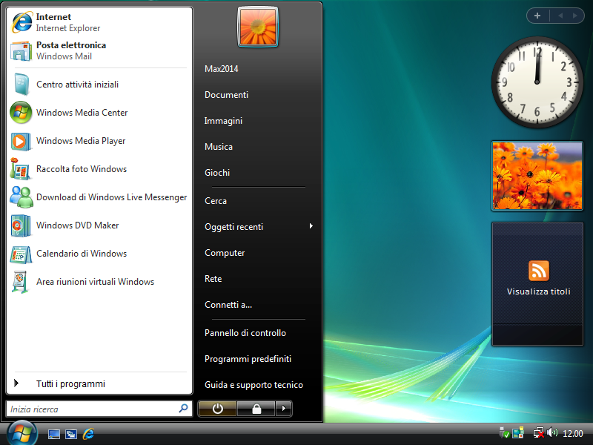The width and height of the screenshot is (593, 445).
Task: Open the shutdown options arrow menu
Action: click(x=284, y=409)
